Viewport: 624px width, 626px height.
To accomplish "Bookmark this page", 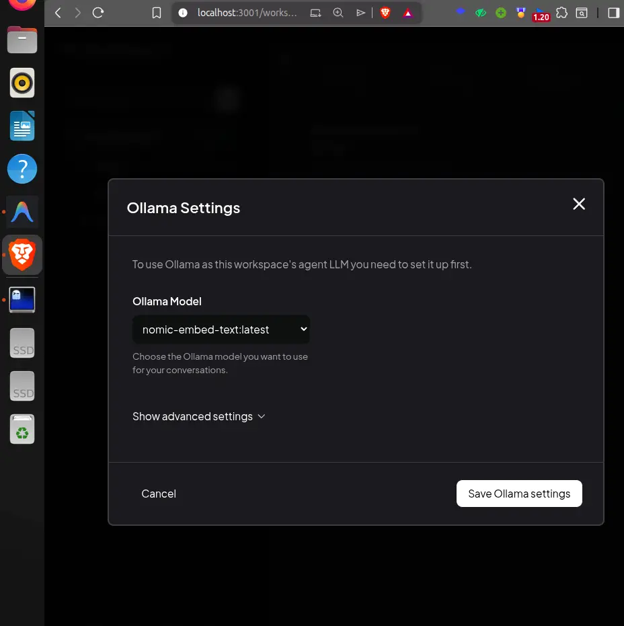I will pos(157,13).
